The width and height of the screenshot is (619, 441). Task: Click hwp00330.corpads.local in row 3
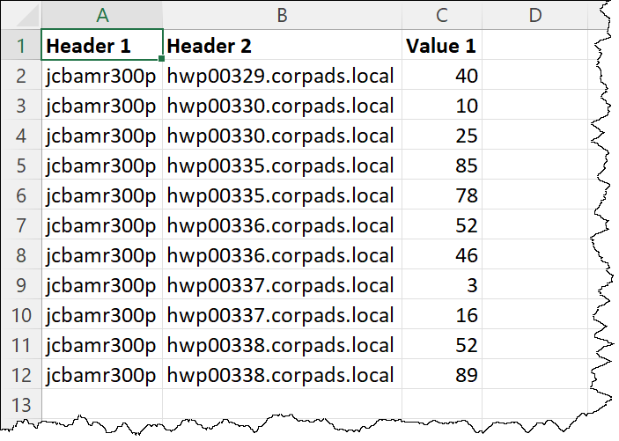(x=283, y=105)
